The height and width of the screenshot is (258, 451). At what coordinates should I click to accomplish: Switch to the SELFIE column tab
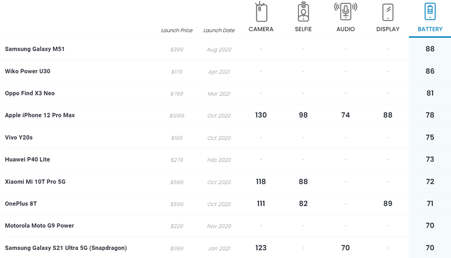303,29
